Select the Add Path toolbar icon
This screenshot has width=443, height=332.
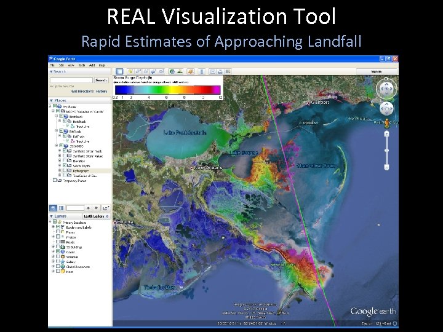point(146,71)
